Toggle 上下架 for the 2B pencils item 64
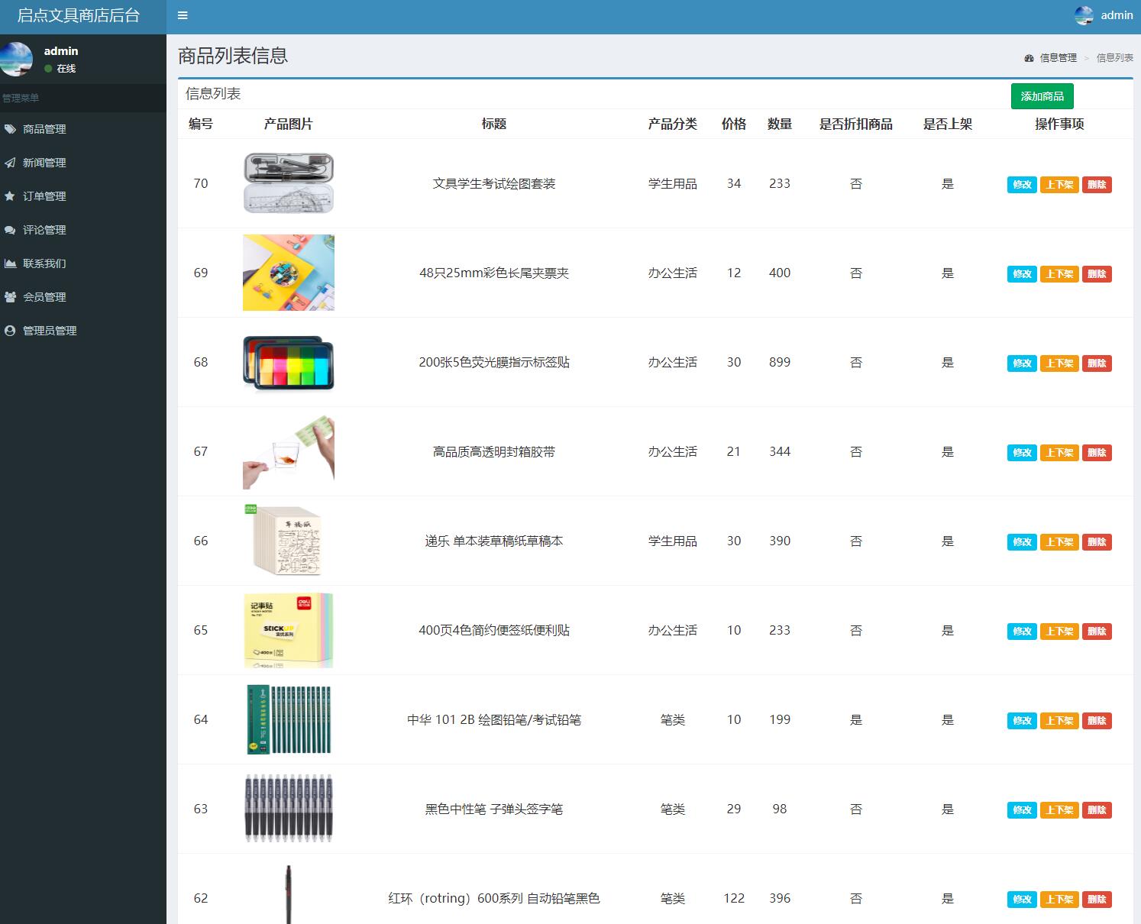The width and height of the screenshot is (1141, 924). [x=1059, y=720]
